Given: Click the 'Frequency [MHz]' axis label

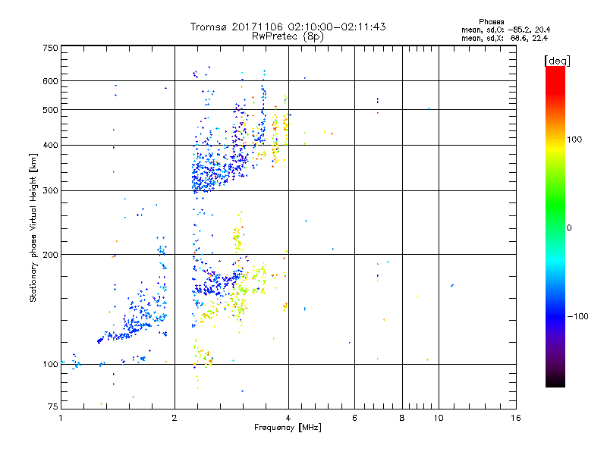Looking at the screenshot, I should (x=288, y=428).
